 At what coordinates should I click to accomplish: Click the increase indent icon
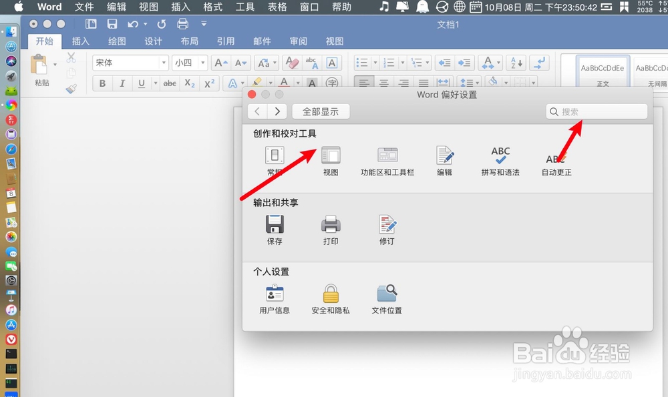[464, 63]
